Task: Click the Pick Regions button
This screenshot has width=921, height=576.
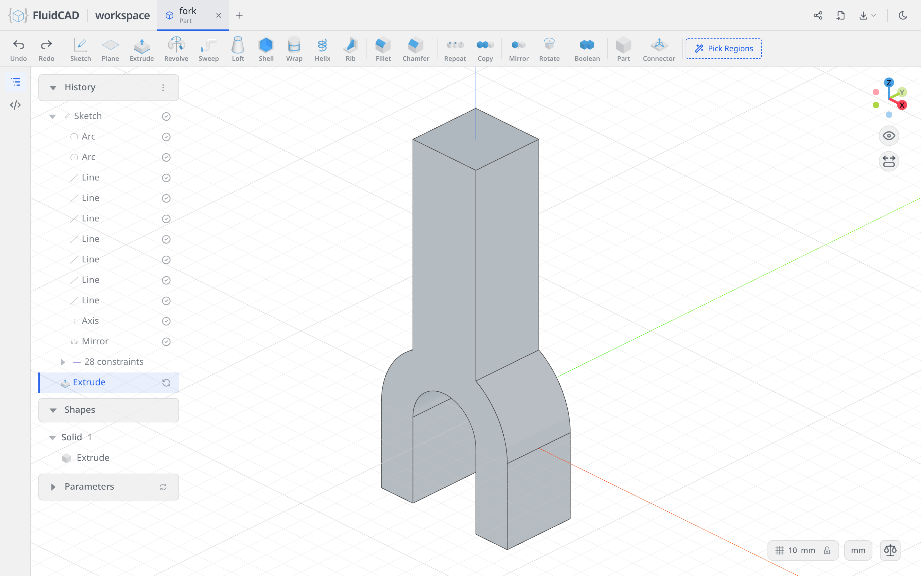Action: pos(723,48)
